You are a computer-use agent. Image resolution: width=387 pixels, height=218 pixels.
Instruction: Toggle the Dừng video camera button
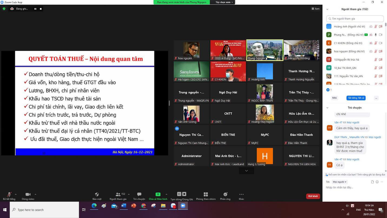tap(28, 194)
